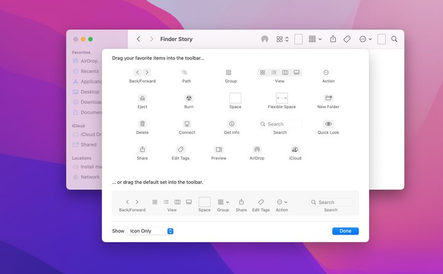Select the iCloud icon in the palette
Viewport: 443px width, 274px height.
point(295,149)
